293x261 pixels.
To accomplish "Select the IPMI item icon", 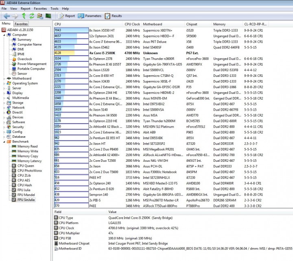I will [14, 54].
